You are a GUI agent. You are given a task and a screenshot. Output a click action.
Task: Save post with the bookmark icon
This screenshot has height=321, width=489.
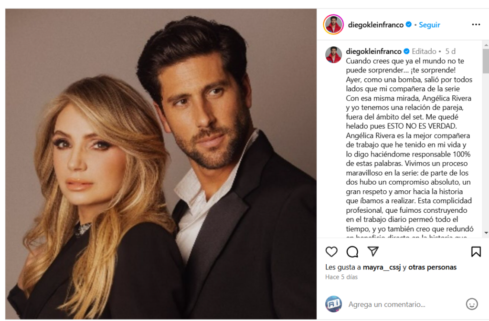coord(476,251)
